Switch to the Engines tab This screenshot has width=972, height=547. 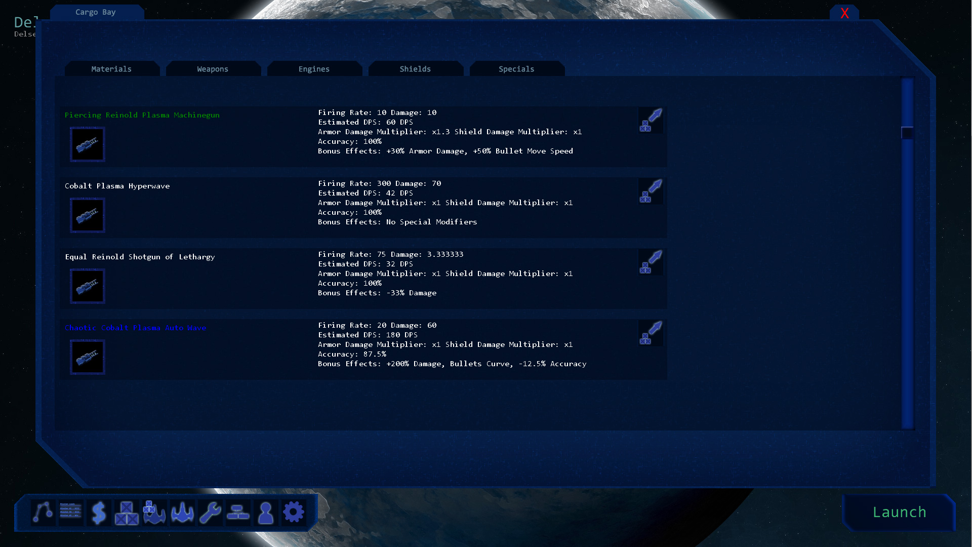pos(314,69)
